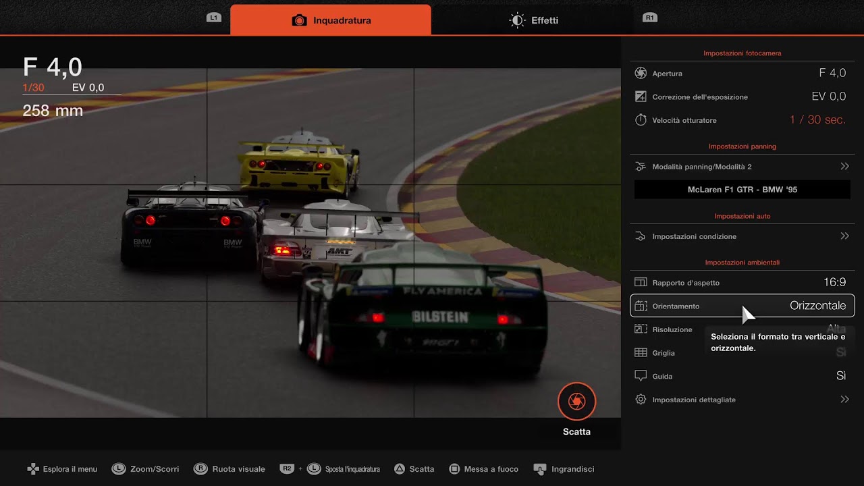Click the L stick Zoom/Scorri icon

click(119, 468)
